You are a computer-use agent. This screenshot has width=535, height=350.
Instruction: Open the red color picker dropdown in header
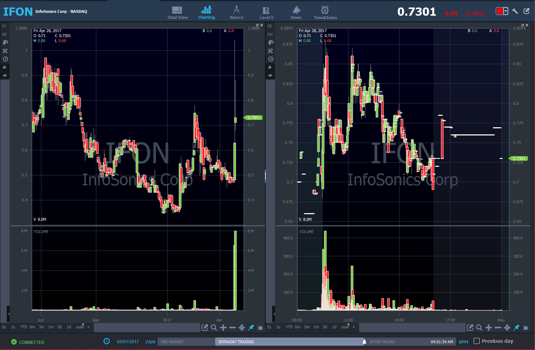pyautogui.click(x=502, y=11)
